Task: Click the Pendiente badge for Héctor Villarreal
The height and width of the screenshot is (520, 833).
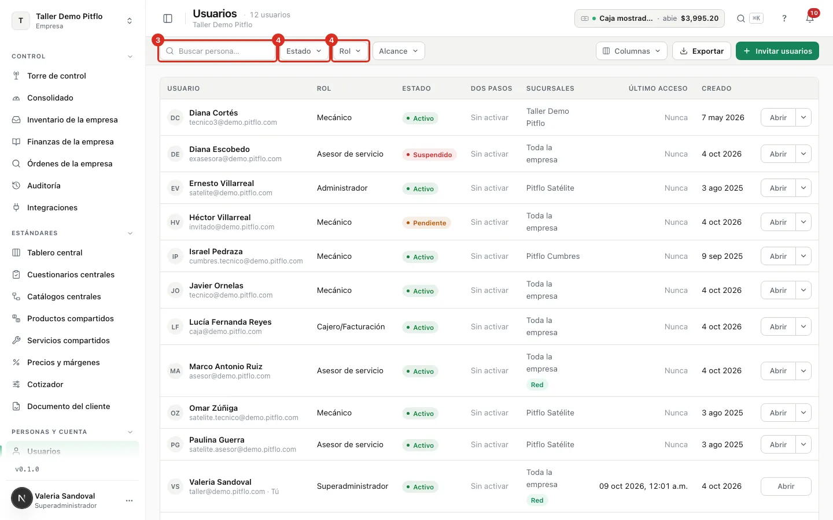Action: pos(426,223)
